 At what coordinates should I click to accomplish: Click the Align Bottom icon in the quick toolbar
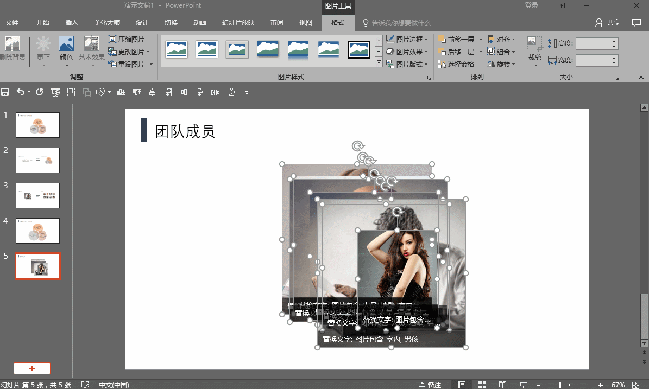pos(121,92)
